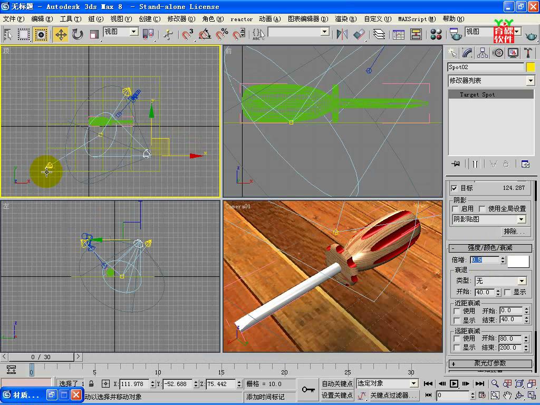Click the Spot02 object color swatch
The width and height of the screenshot is (540, 405).
point(531,67)
